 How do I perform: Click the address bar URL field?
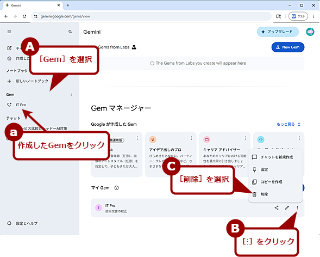click(x=152, y=16)
